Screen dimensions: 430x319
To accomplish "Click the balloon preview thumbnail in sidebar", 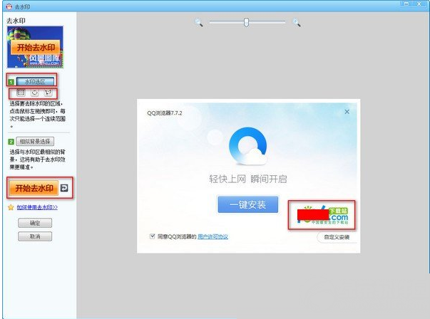I will pos(35,47).
